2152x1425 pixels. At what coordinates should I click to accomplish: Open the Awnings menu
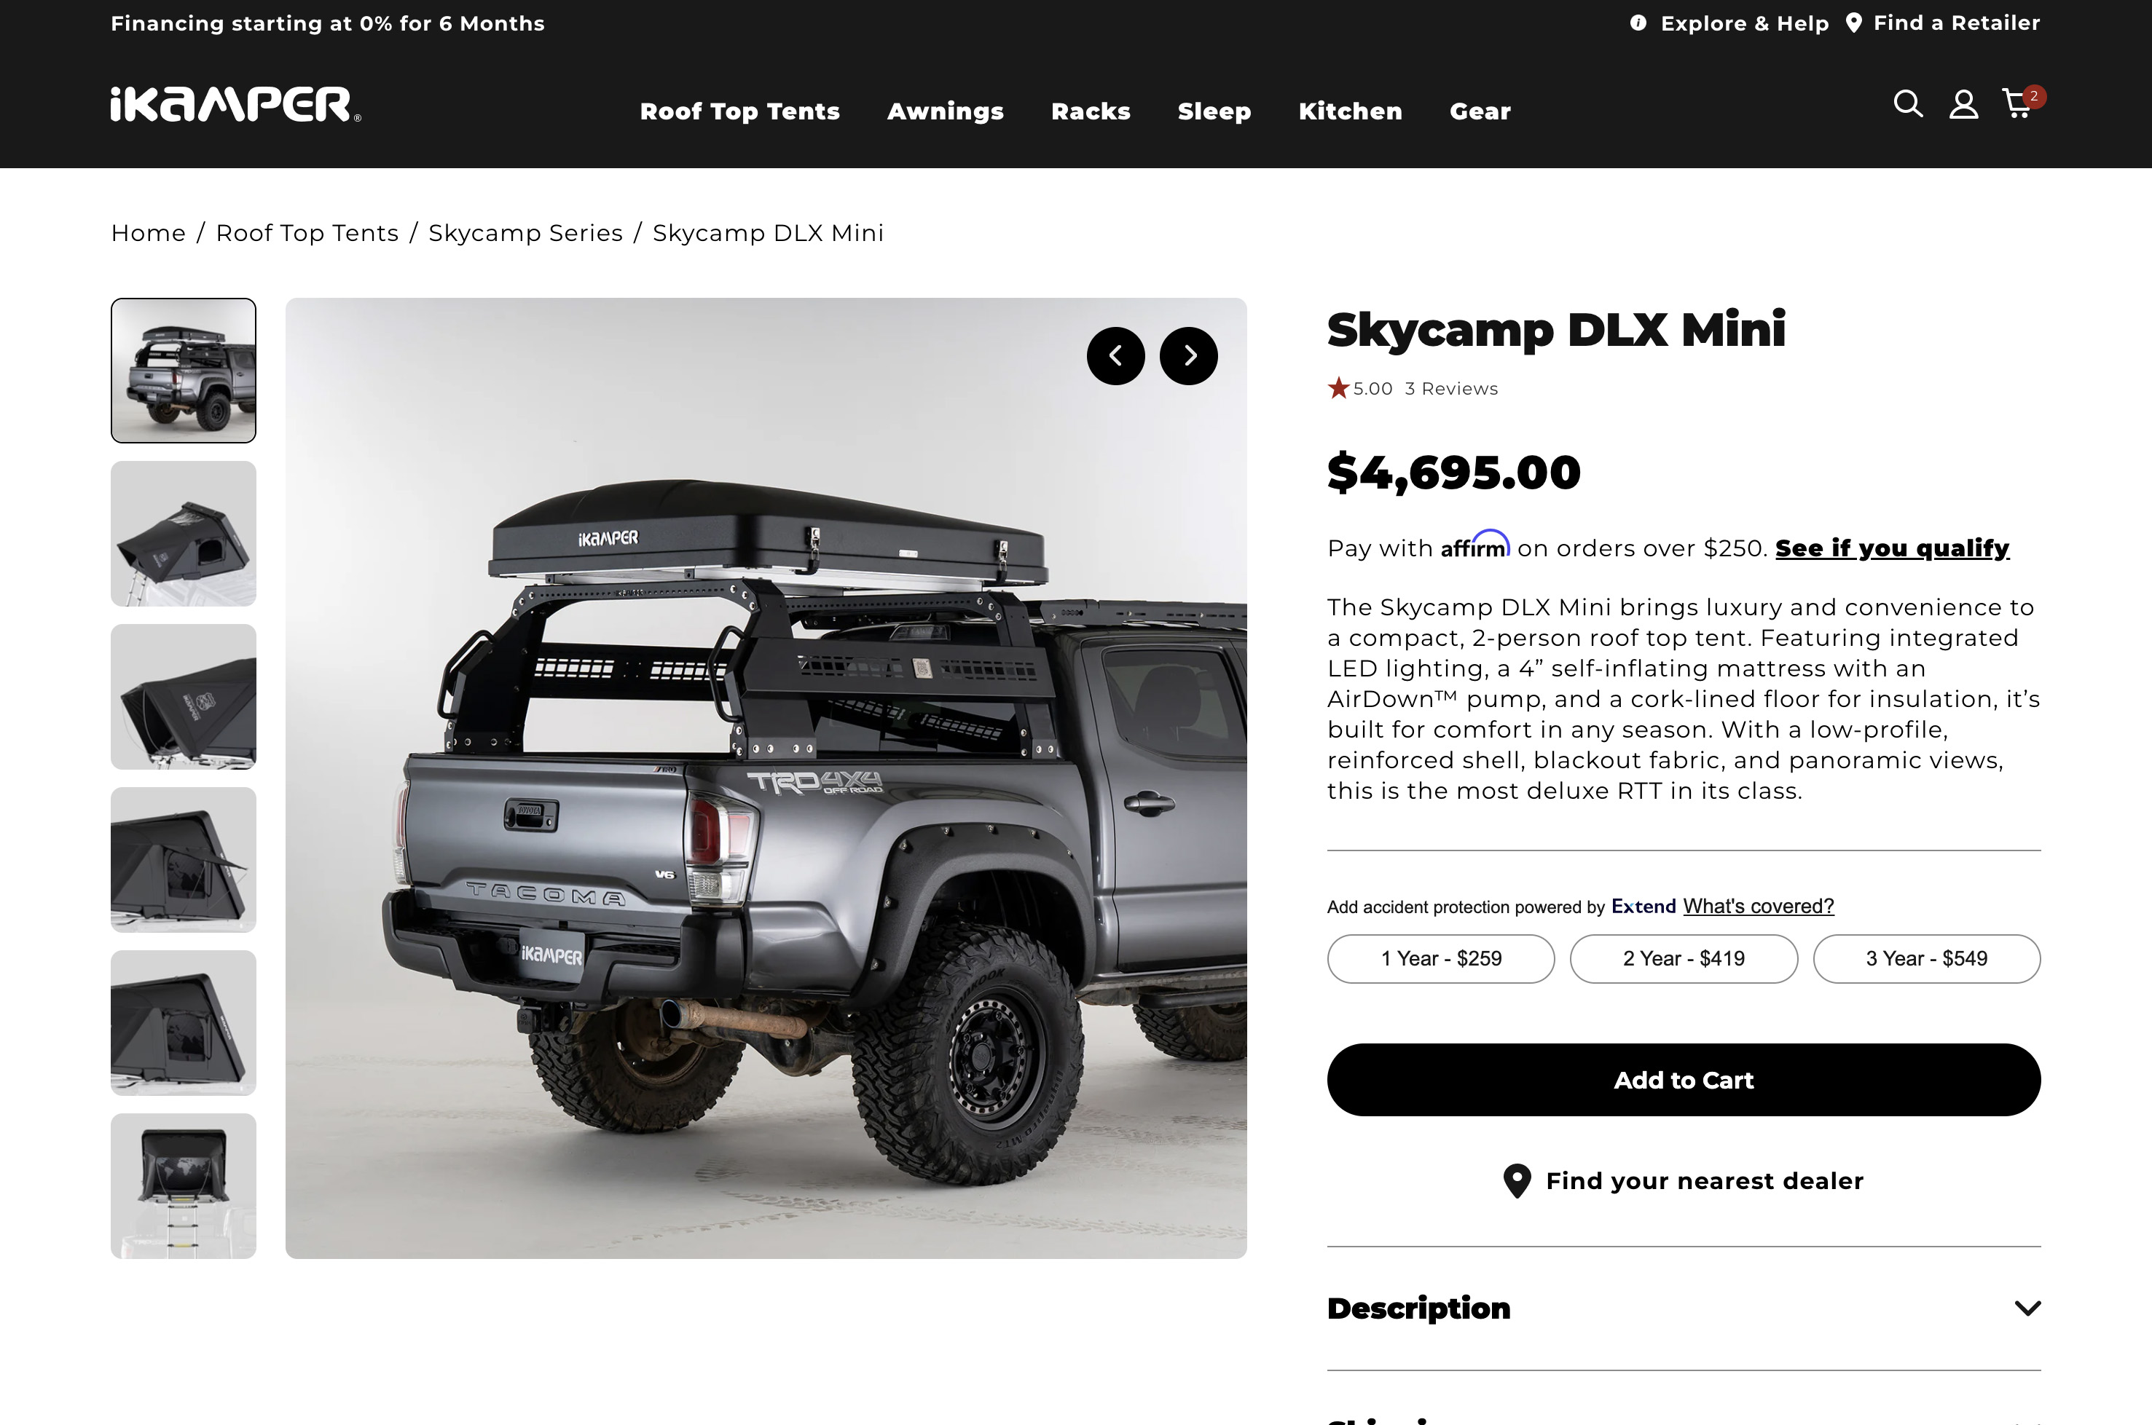pos(945,111)
